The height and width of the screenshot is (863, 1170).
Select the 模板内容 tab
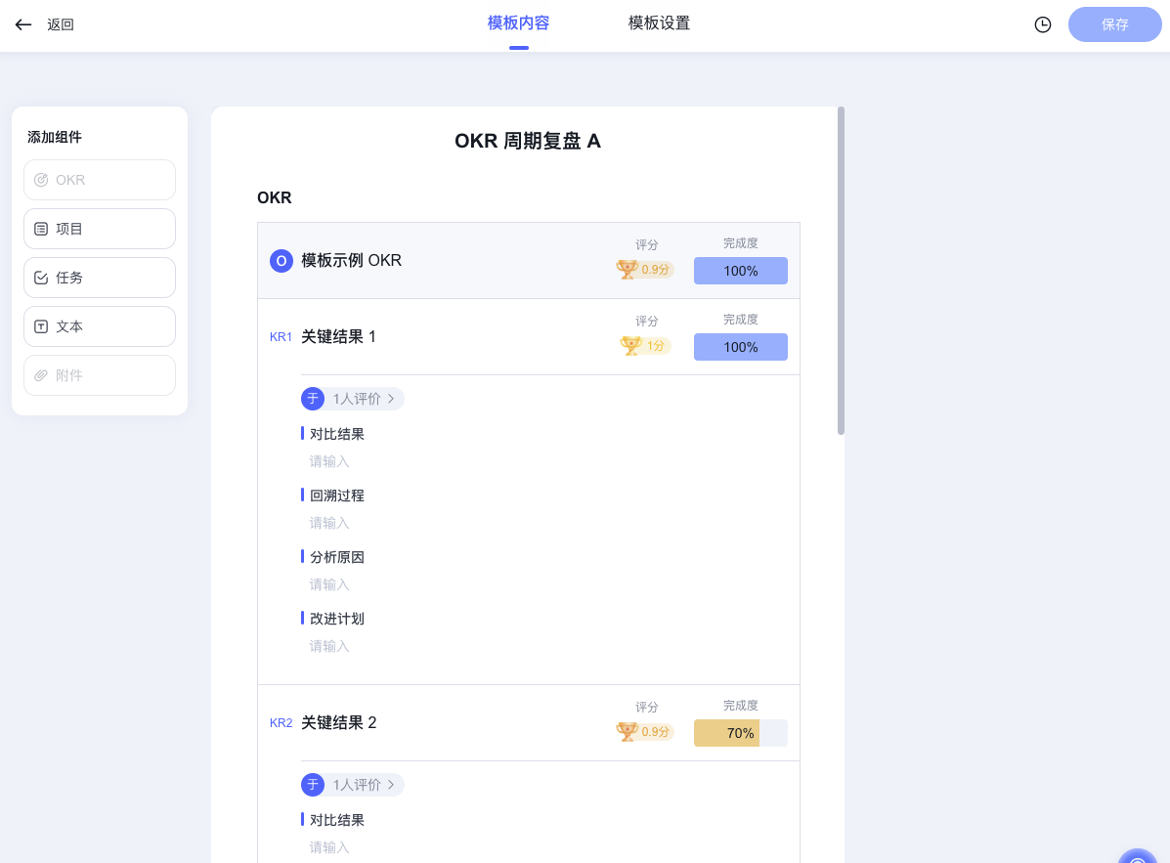click(518, 23)
